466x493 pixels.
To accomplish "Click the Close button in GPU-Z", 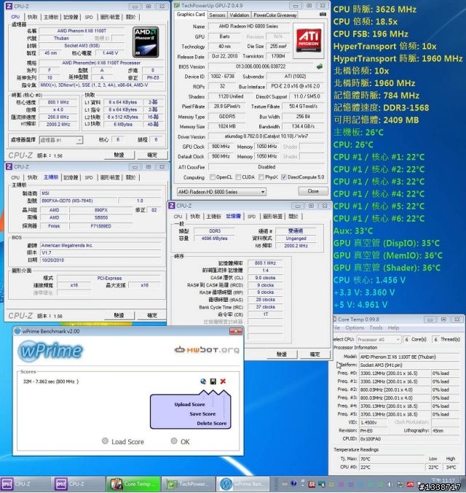I will point(313,191).
